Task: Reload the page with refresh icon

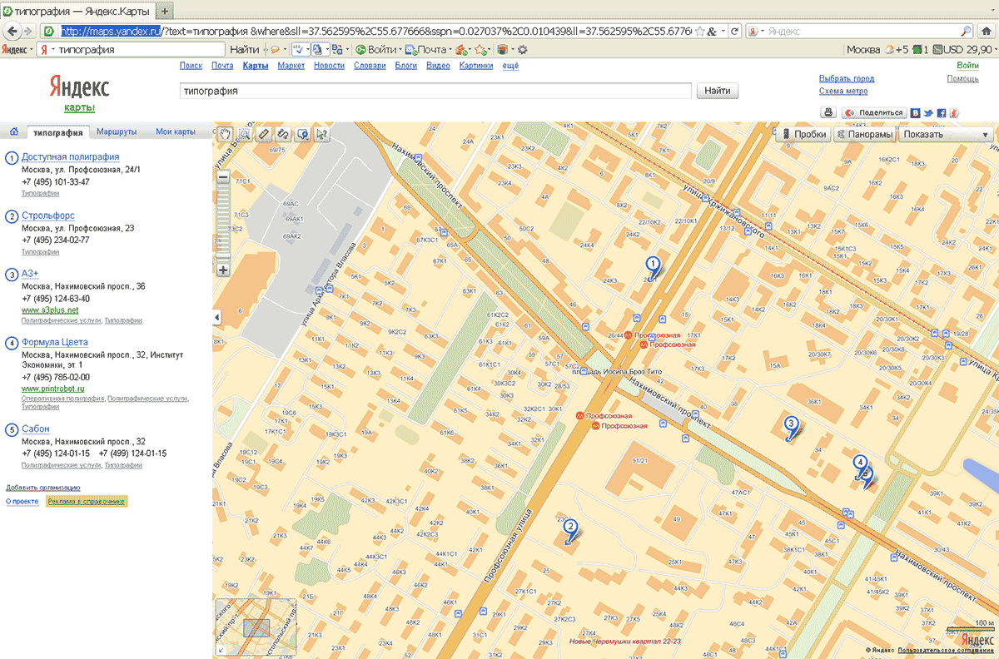Action: pos(735,31)
